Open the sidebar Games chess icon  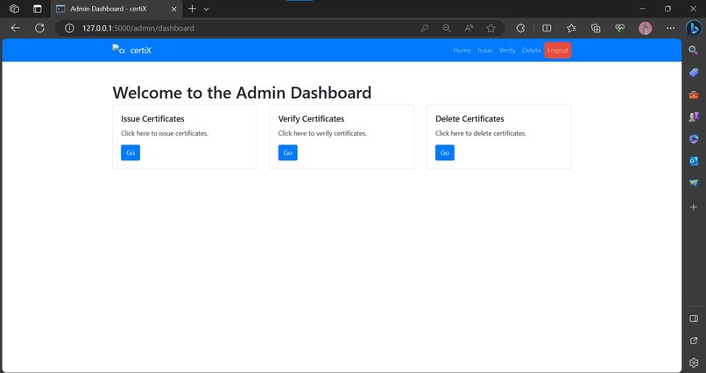[x=694, y=116]
